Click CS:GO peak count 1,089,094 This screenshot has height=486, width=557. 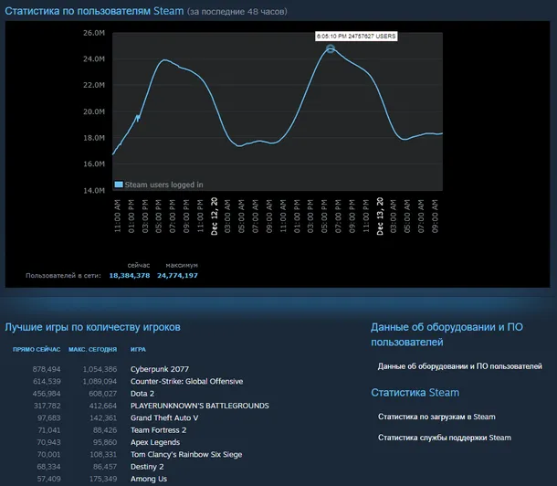coord(100,381)
